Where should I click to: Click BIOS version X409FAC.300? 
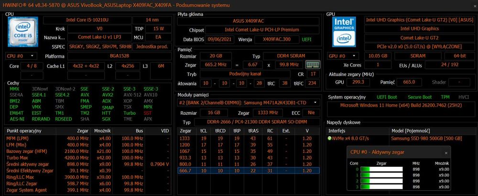[277, 40]
